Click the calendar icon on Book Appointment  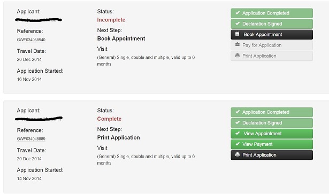coord(237,34)
